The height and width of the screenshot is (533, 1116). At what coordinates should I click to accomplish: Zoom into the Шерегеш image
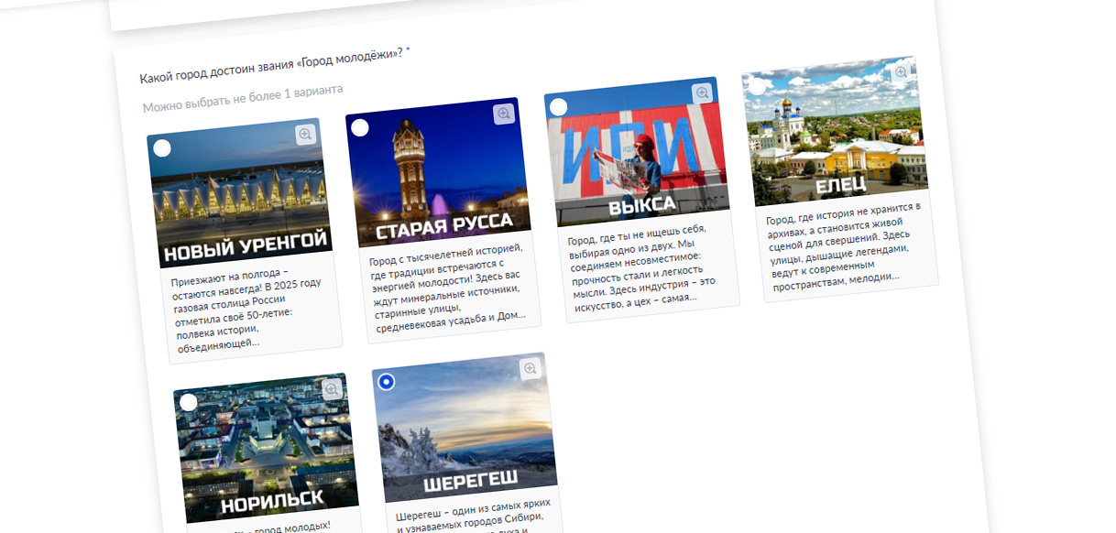coord(530,369)
